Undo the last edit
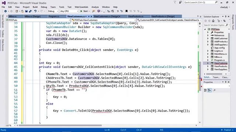The height and width of the screenshot is (132, 236). (35, 11)
